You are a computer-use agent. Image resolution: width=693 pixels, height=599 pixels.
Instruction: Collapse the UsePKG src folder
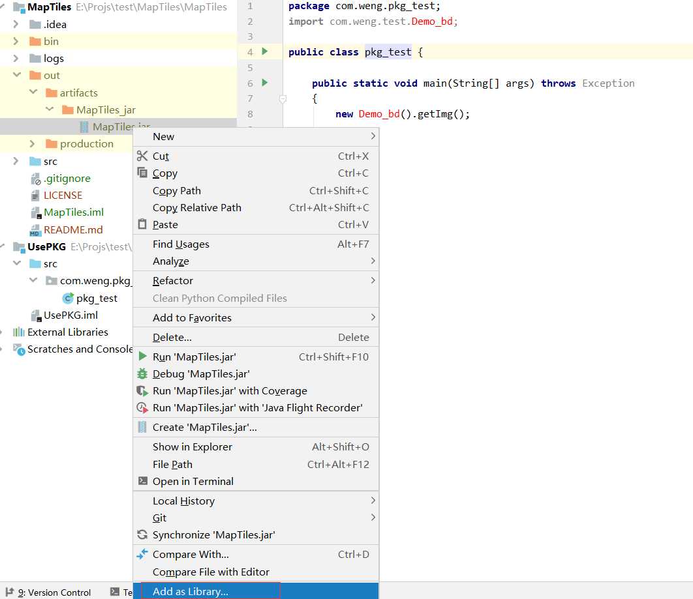point(17,263)
